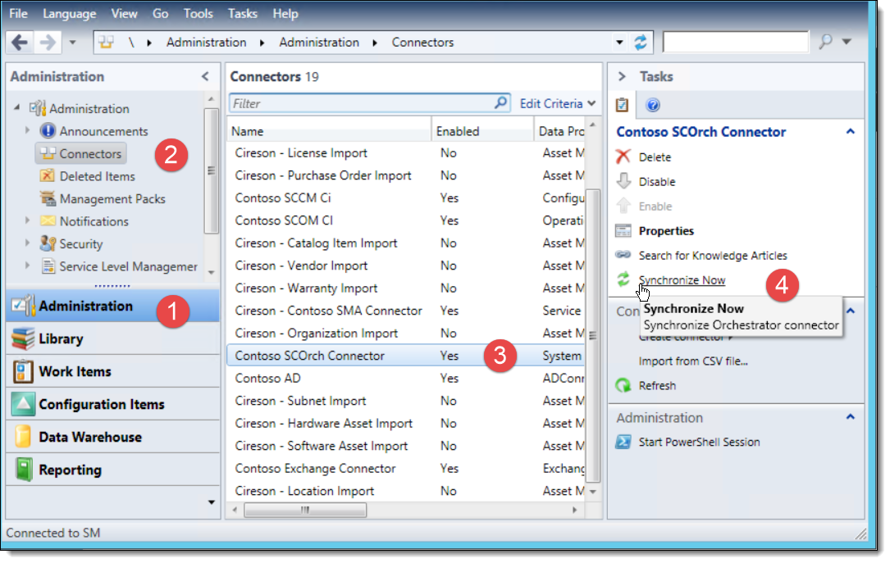Select the Tasks clipboard icon
This screenshot has height=563, width=890.
tap(620, 105)
